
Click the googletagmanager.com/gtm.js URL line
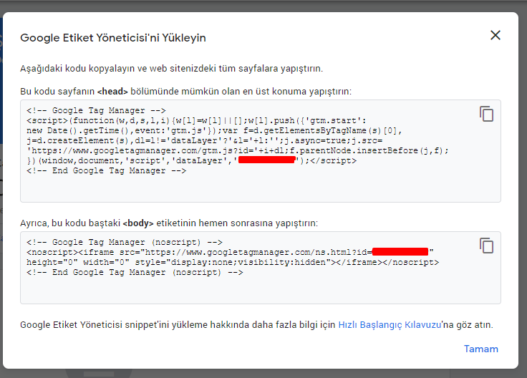(x=238, y=150)
